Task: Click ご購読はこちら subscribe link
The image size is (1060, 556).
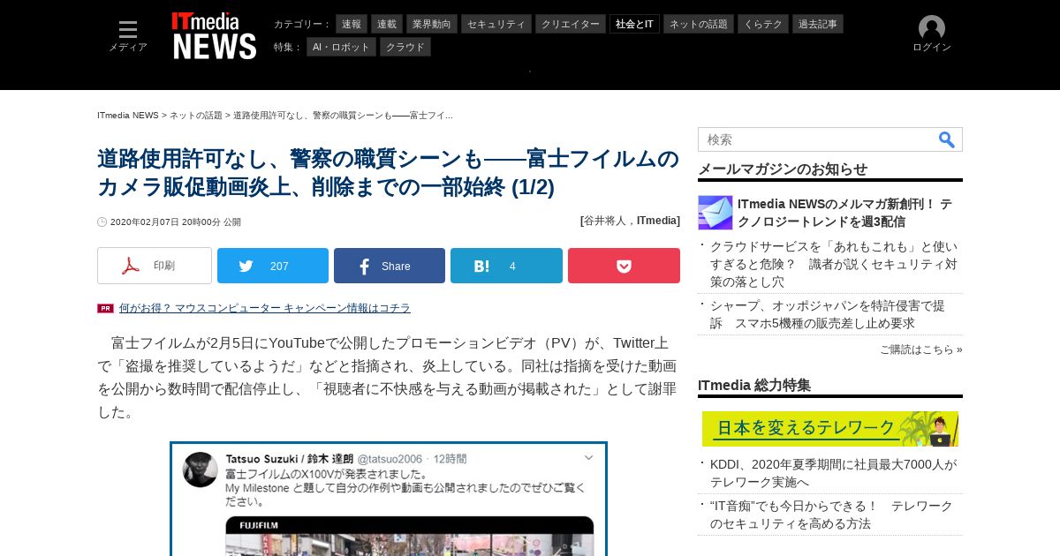Action: tap(921, 349)
